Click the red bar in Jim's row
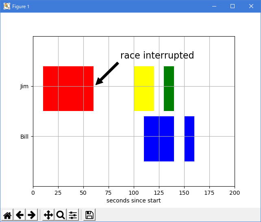This screenshot has height=222, width=261. tap(68, 89)
